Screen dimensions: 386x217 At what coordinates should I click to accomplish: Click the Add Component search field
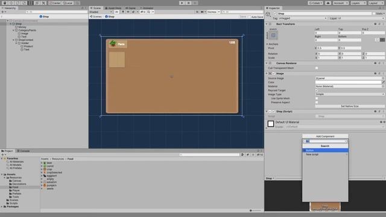point(325,141)
